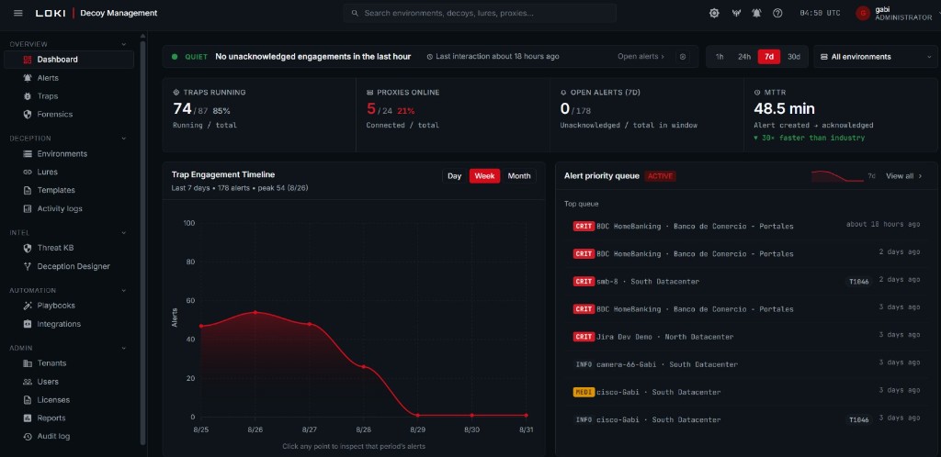Click the Alerts siren icon in sidebar
This screenshot has height=457, width=941.
[x=27, y=78]
